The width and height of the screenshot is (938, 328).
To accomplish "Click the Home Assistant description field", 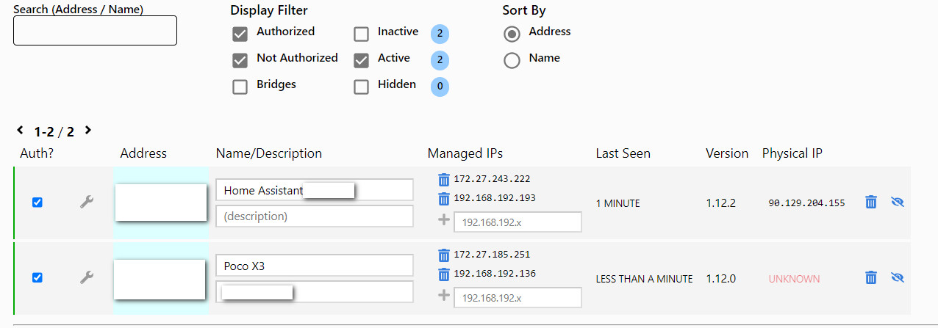I will tap(314, 216).
